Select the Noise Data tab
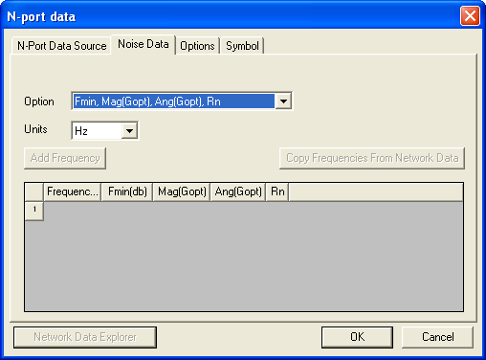The width and height of the screenshot is (486, 360). pos(144,44)
